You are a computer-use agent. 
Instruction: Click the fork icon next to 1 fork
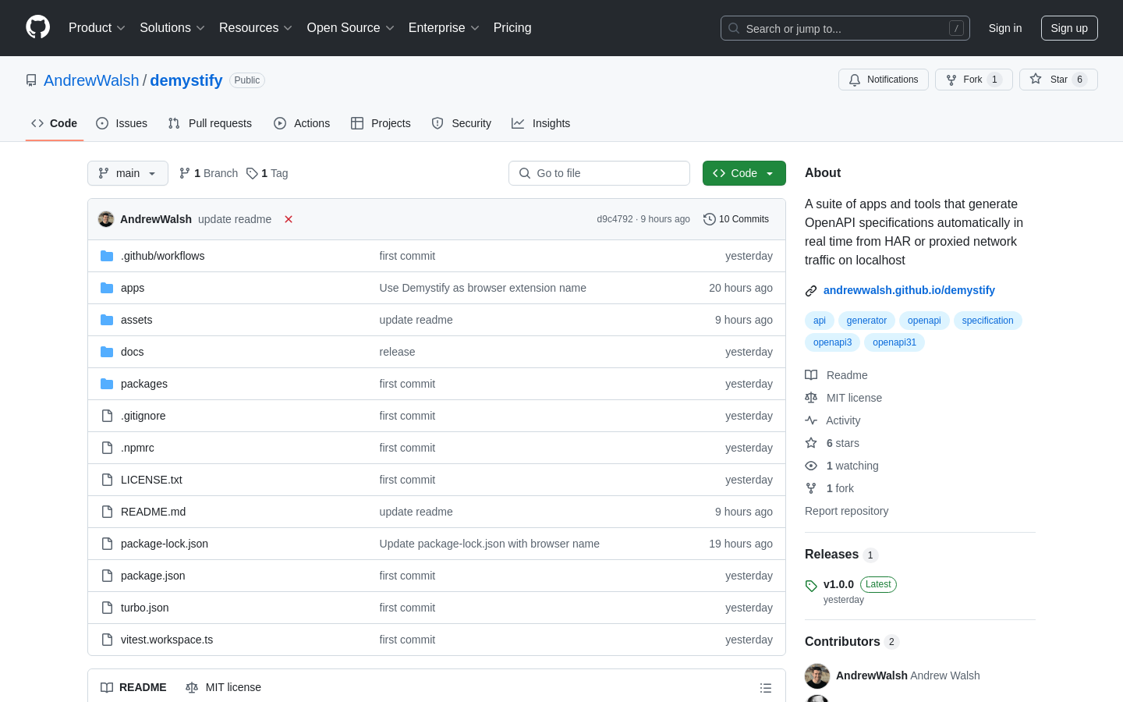pos(811,488)
